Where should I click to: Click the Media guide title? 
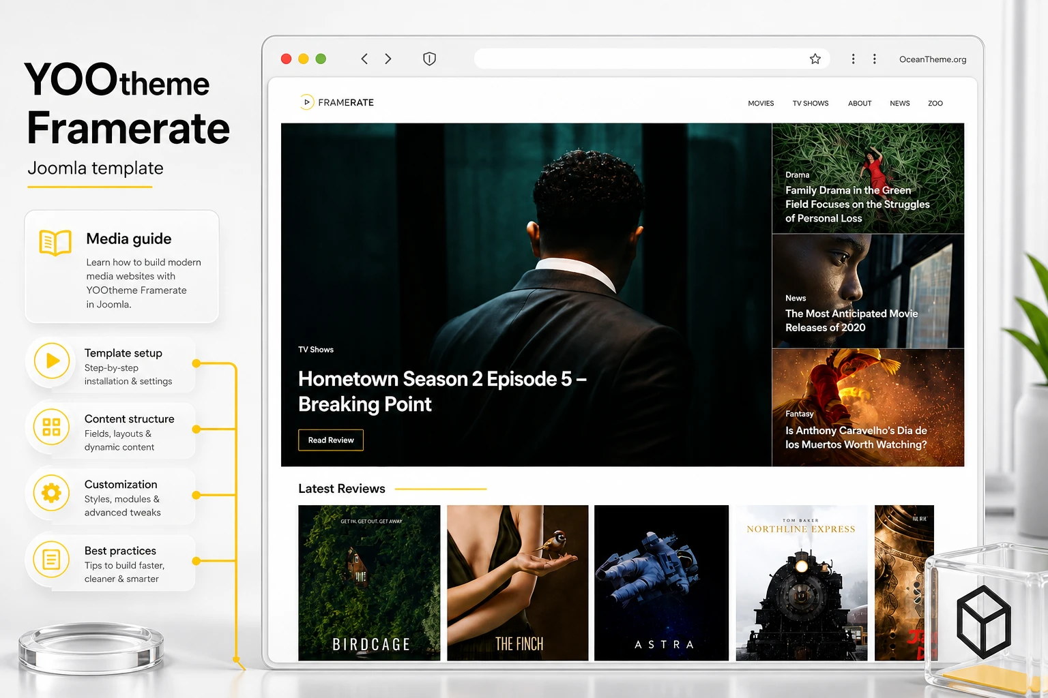click(129, 239)
